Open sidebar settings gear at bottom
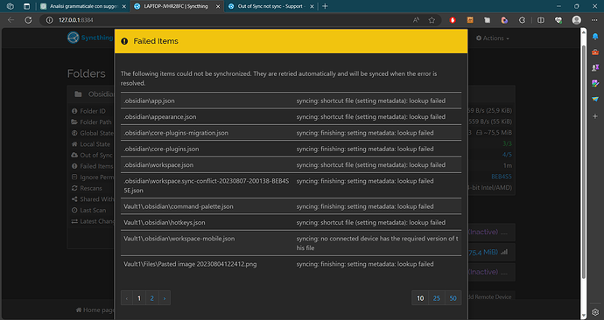604x320 pixels. (x=595, y=312)
